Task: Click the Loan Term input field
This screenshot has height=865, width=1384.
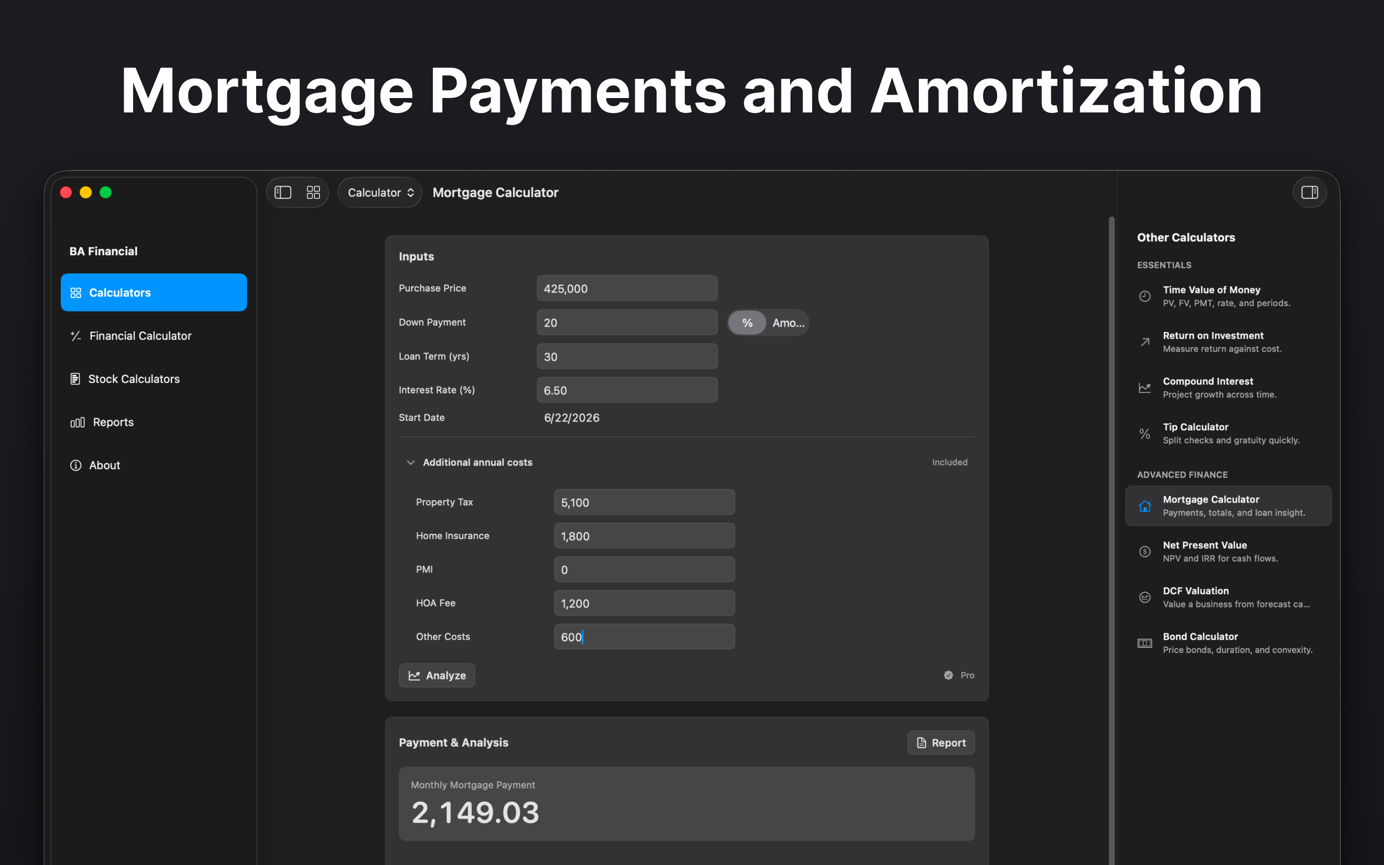Action: click(x=627, y=357)
